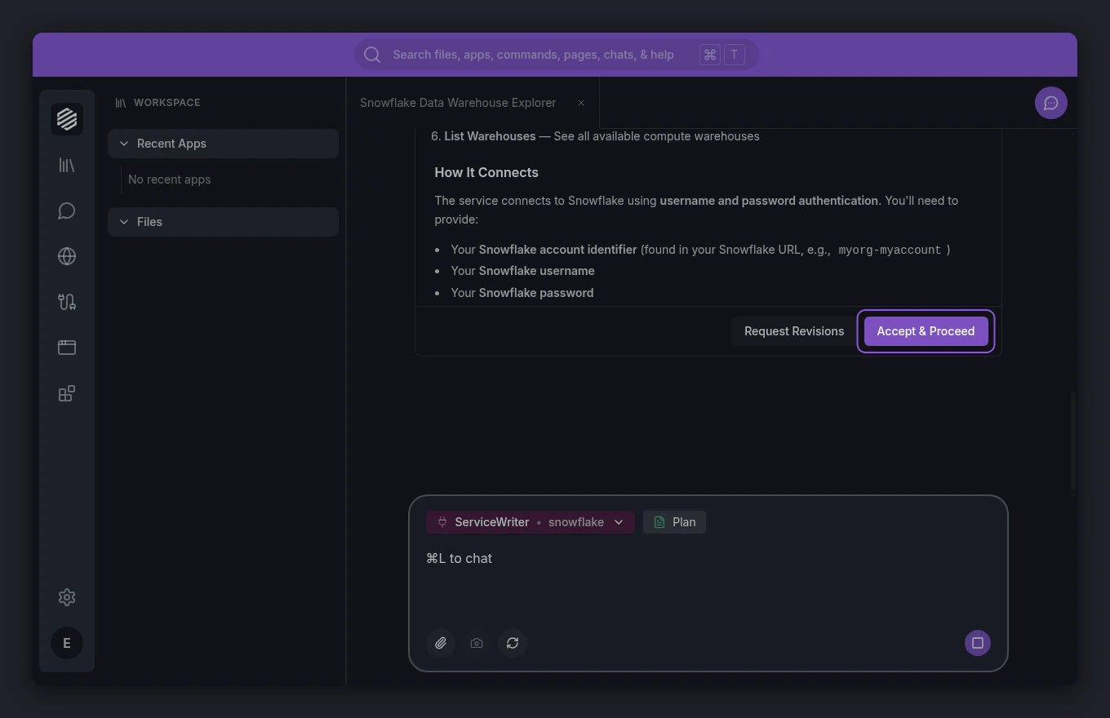Open the globe browser icon in sidebar
The width and height of the screenshot is (1110, 718).
(67, 256)
